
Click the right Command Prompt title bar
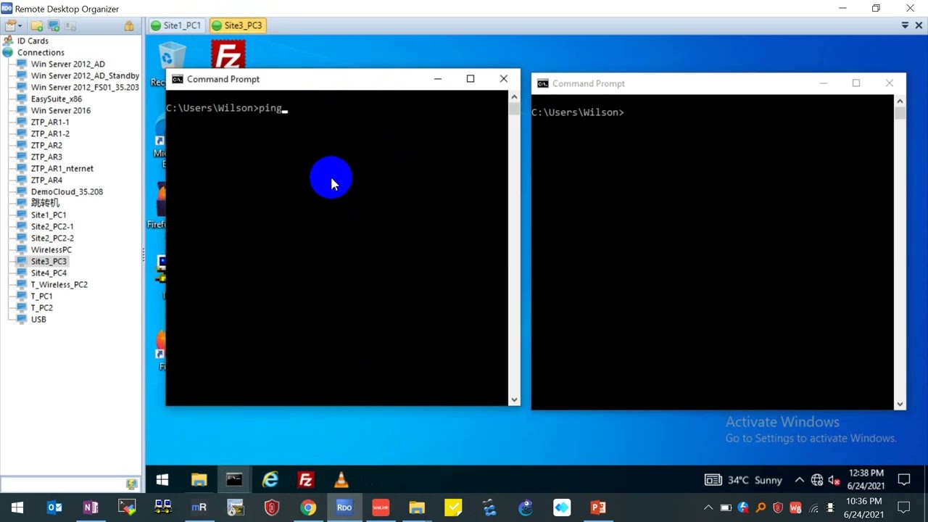pyautogui.click(x=718, y=83)
